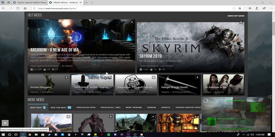Track Terra Umbra mod with plus icon
Screen dimensions: 275x137
pyautogui.click(x=110, y=77)
